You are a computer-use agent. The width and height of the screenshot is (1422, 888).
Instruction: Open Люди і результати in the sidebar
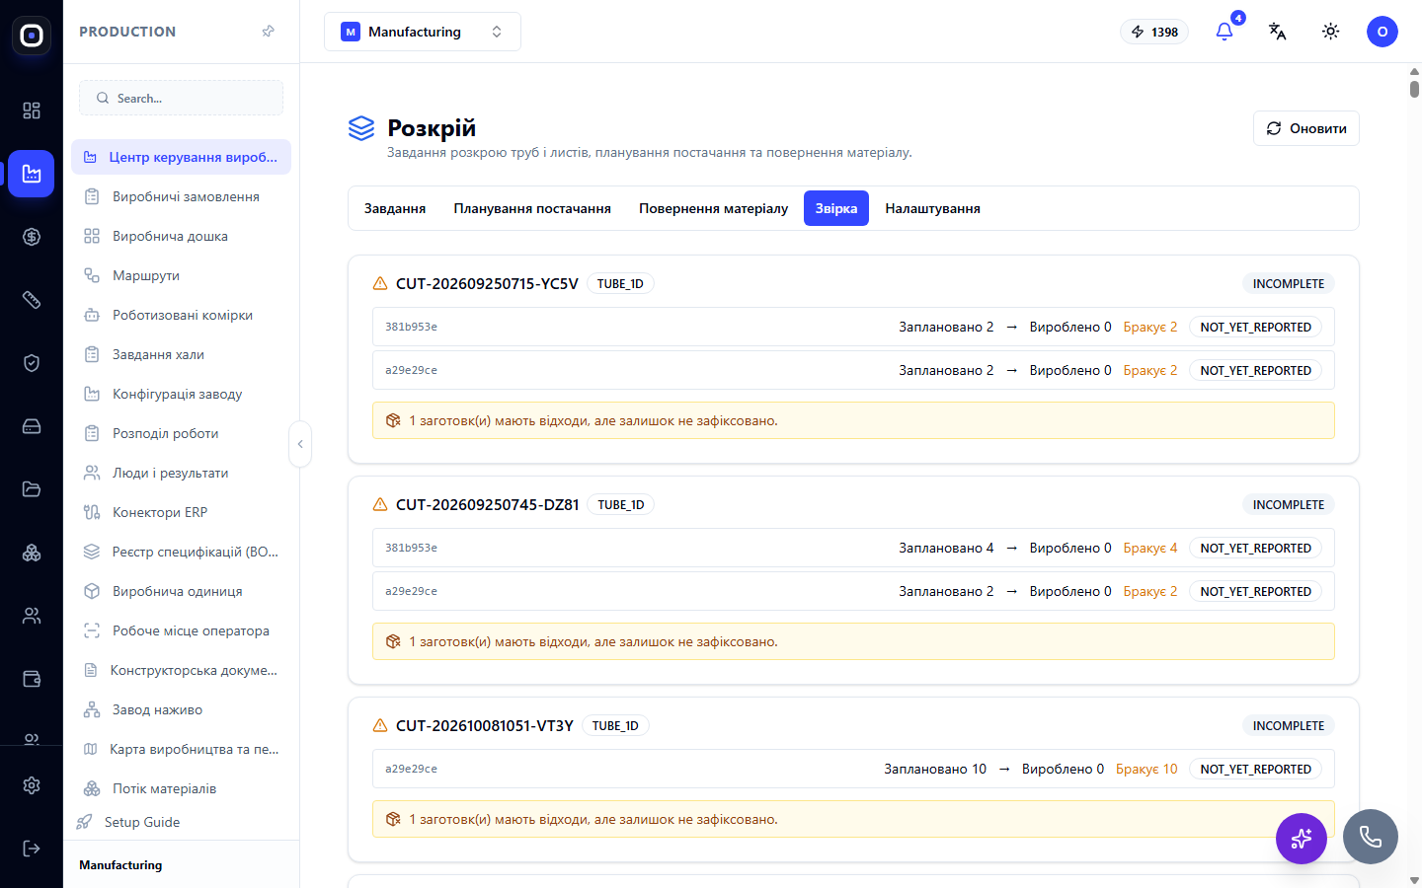click(181, 473)
